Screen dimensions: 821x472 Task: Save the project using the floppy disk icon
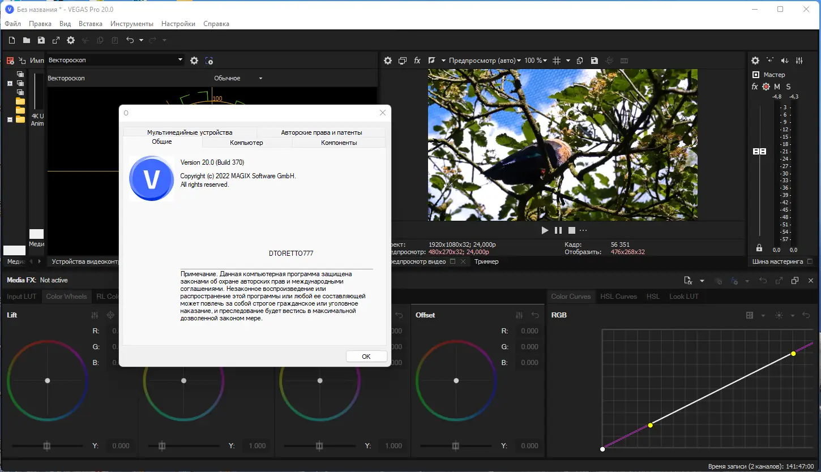pyautogui.click(x=41, y=40)
